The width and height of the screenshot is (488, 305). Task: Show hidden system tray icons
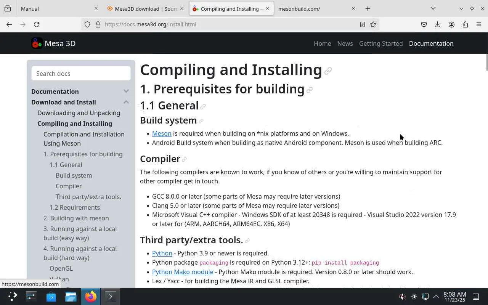(436, 297)
